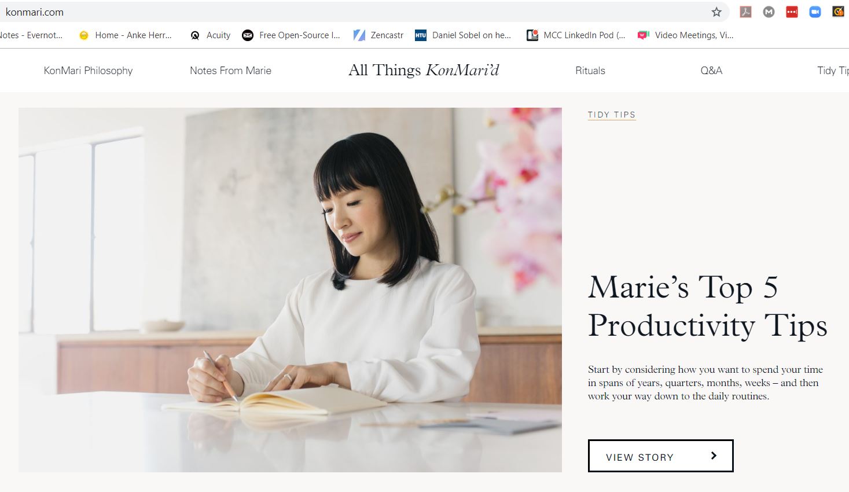Bookmark this page with the star icon
The image size is (849, 492).
pos(716,12)
